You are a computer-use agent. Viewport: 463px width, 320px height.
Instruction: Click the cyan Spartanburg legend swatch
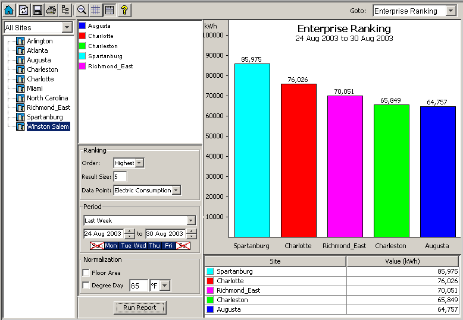(x=82, y=56)
